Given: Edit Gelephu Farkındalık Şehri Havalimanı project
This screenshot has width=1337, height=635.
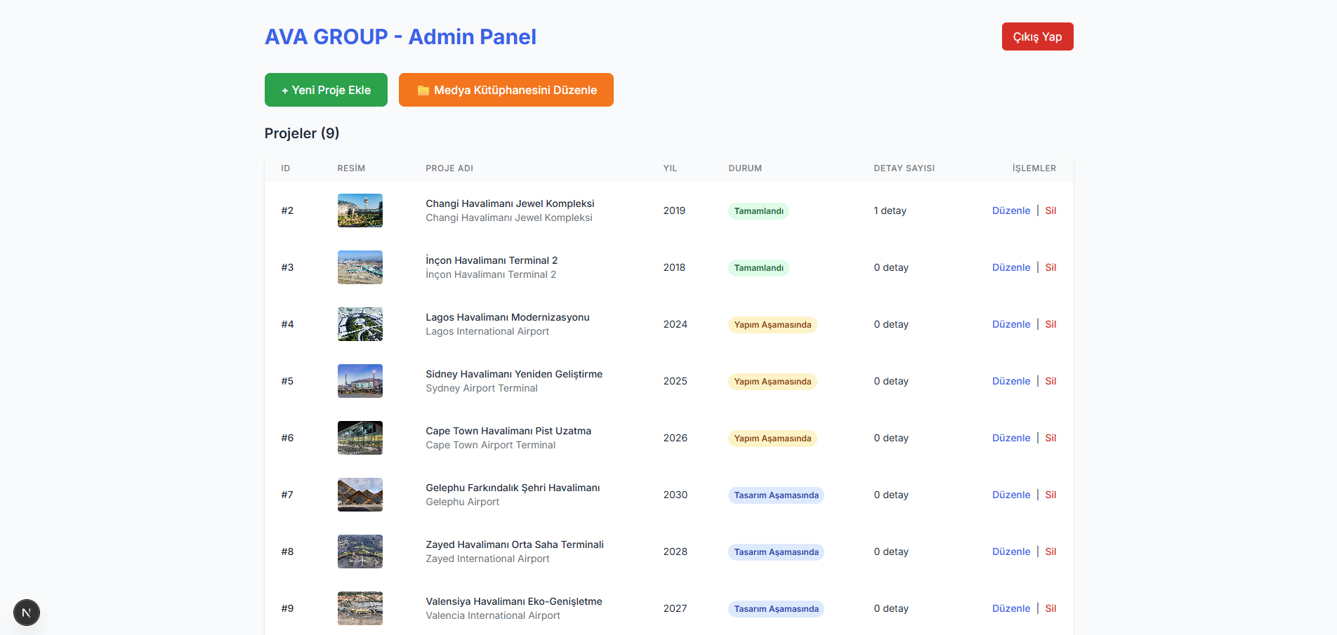Looking at the screenshot, I should pyautogui.click(x=1011, y=495).
